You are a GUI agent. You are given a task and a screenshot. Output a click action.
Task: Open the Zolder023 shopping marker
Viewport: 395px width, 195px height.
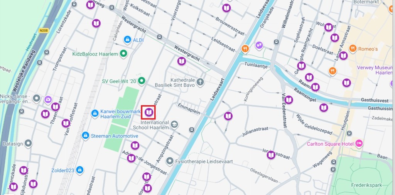[x=80, y=170]
